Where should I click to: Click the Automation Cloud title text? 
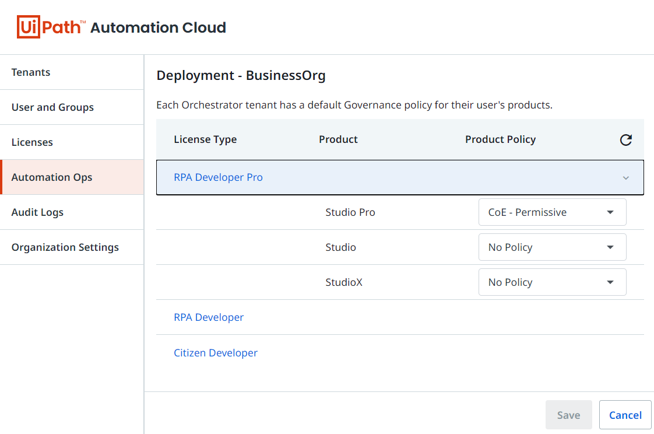pyautogui.click(x=158, y=27)
